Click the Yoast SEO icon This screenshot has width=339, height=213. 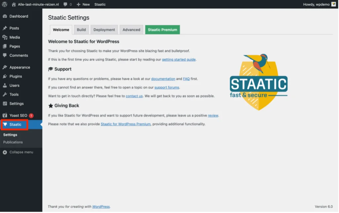5,116
